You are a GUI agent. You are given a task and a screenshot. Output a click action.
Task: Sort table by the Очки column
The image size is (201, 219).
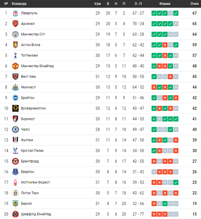(x=194, y=4)
